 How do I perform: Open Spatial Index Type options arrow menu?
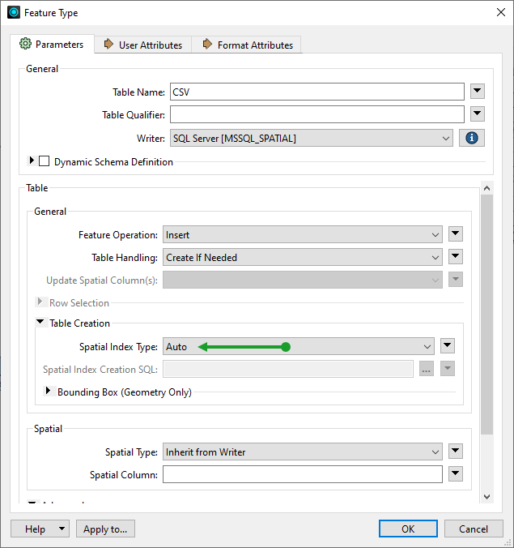click(447, 346)
